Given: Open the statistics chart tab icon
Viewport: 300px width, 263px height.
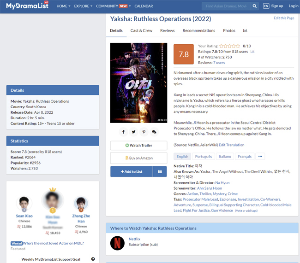Looking at the screenshot, I should (245, 30).
